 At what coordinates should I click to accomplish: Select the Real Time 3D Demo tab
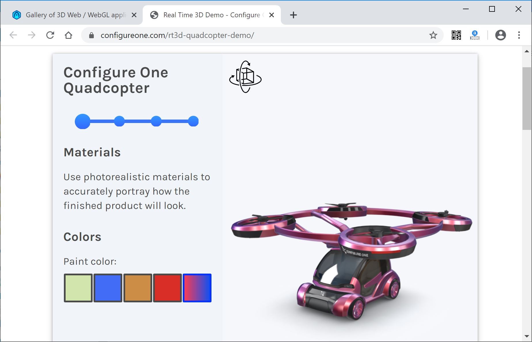pos(211,15)
